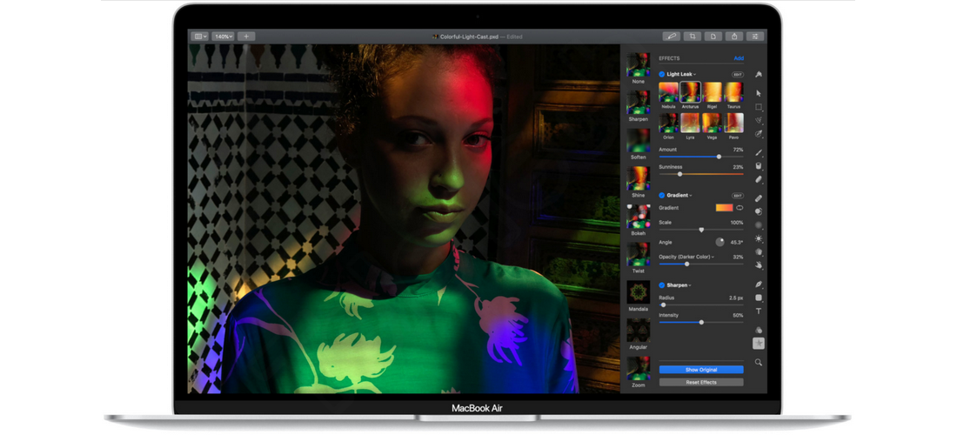Choose the Soften effect thumbnail
Image resolution: width=957 pixels, height=435 pixels.
[x=639, y=140]
